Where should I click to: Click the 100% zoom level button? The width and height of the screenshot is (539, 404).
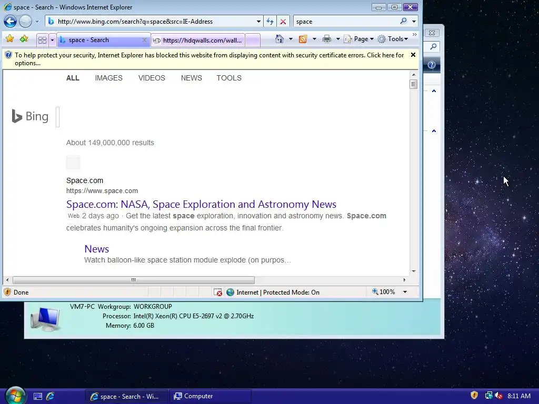point(384,292)
